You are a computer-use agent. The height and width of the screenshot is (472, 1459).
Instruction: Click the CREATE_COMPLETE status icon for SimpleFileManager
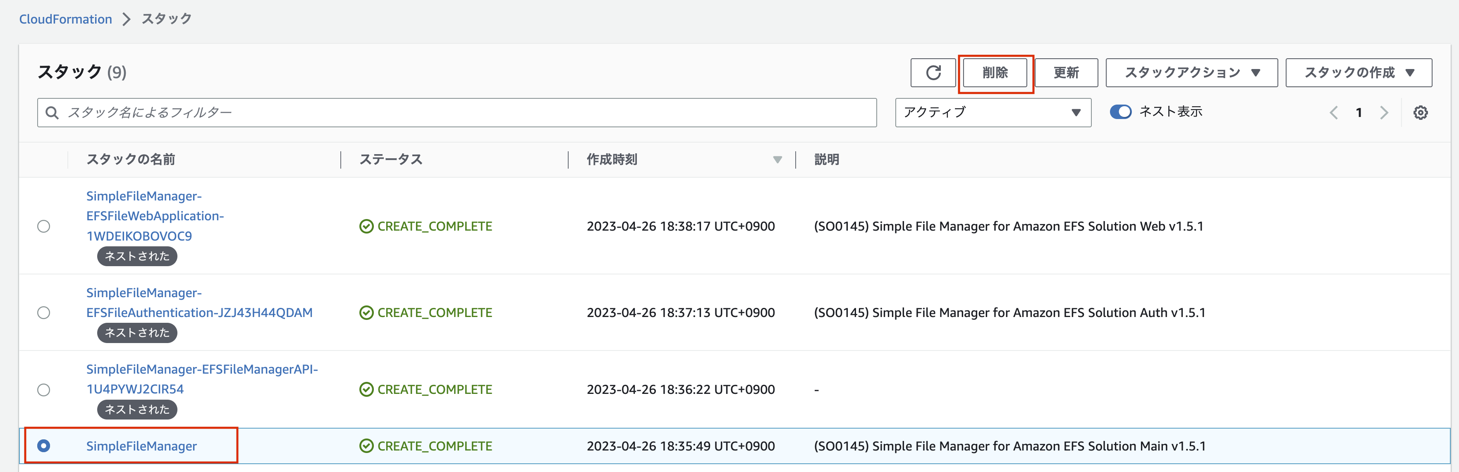[x=366, y=446]
